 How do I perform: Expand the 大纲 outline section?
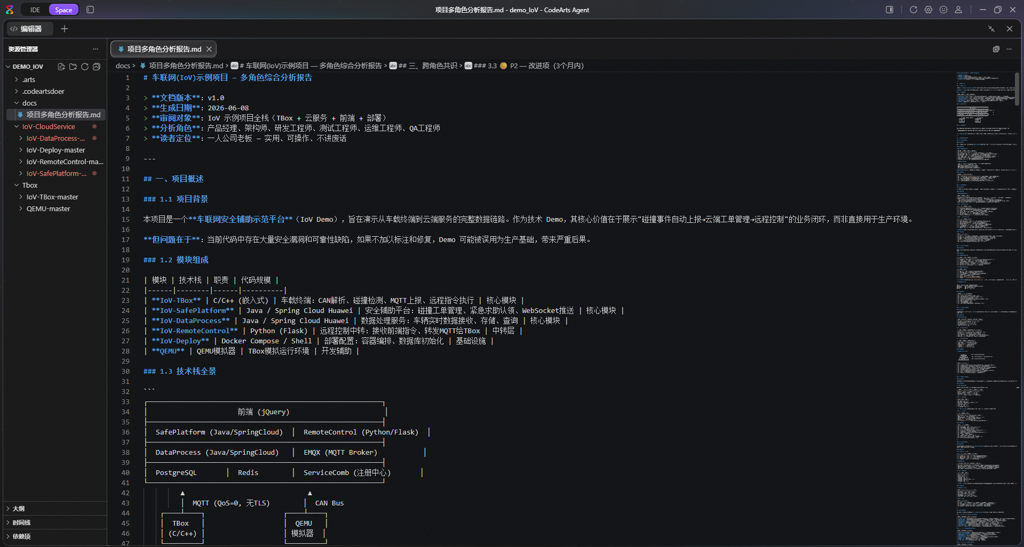[55, 509]
